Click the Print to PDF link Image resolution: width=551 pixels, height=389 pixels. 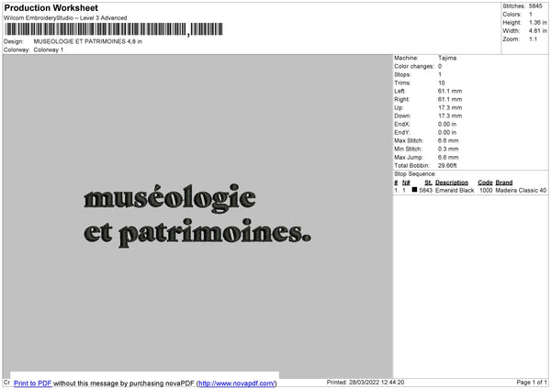point(33,383)
